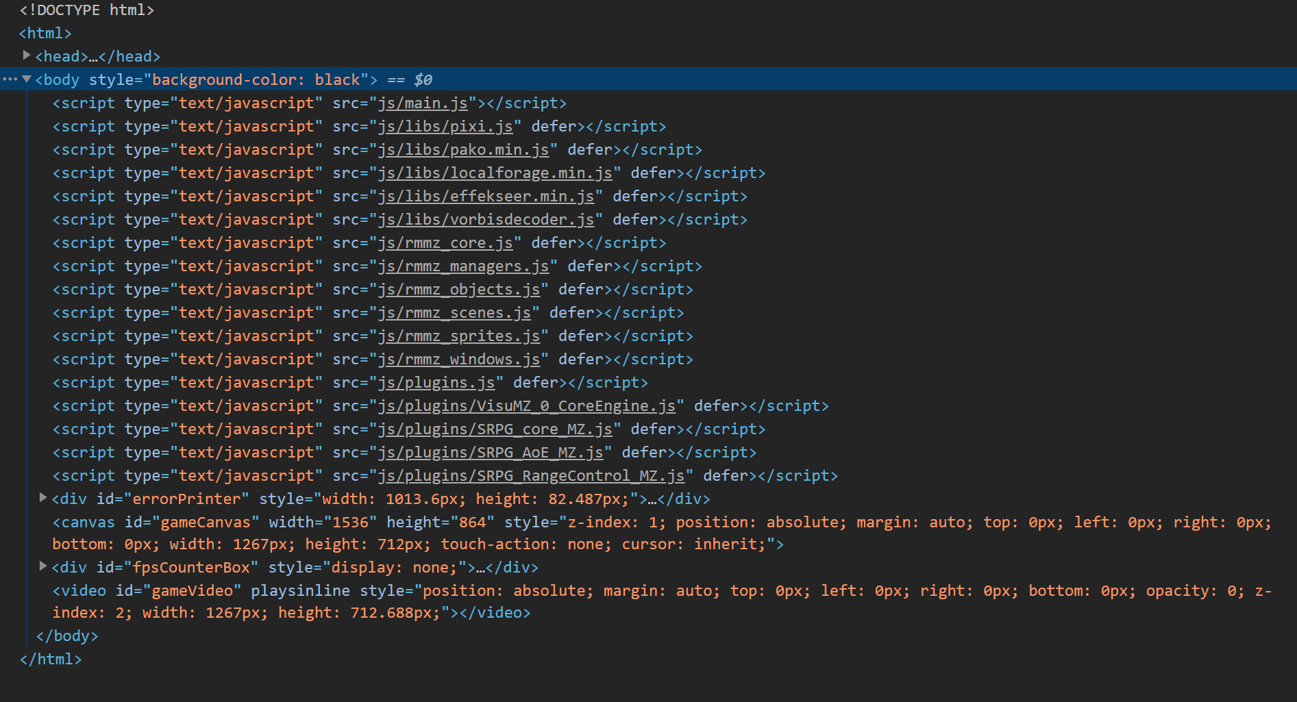
Task: Click the canvas width value "1536"
Action: (350, 523)
